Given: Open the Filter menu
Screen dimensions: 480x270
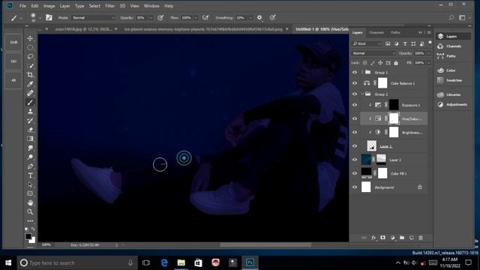Looking at the screenshot, I should pyautogui.click(x=110, y=6).
